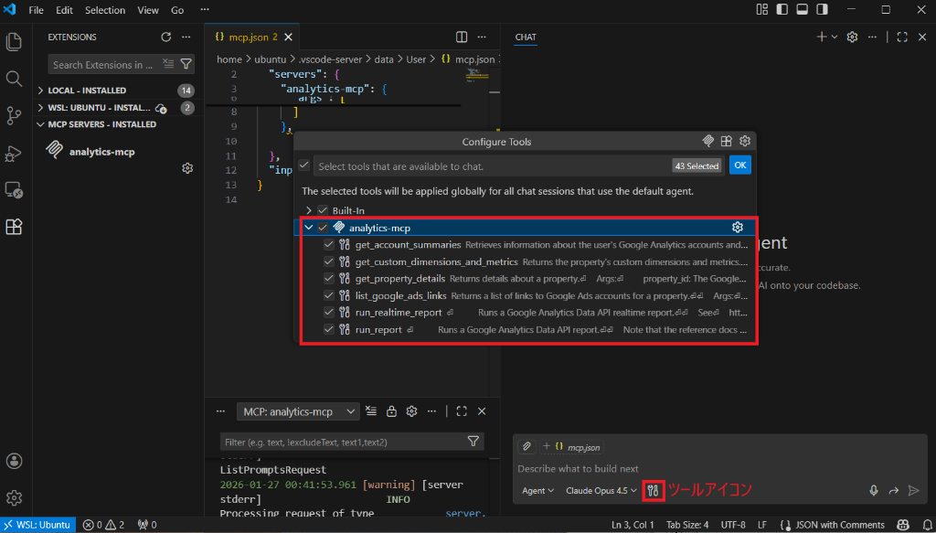Click the errors and warnings status item
Image resolution: width=936 pixels, height=533 pixels.
pos(104,526)
